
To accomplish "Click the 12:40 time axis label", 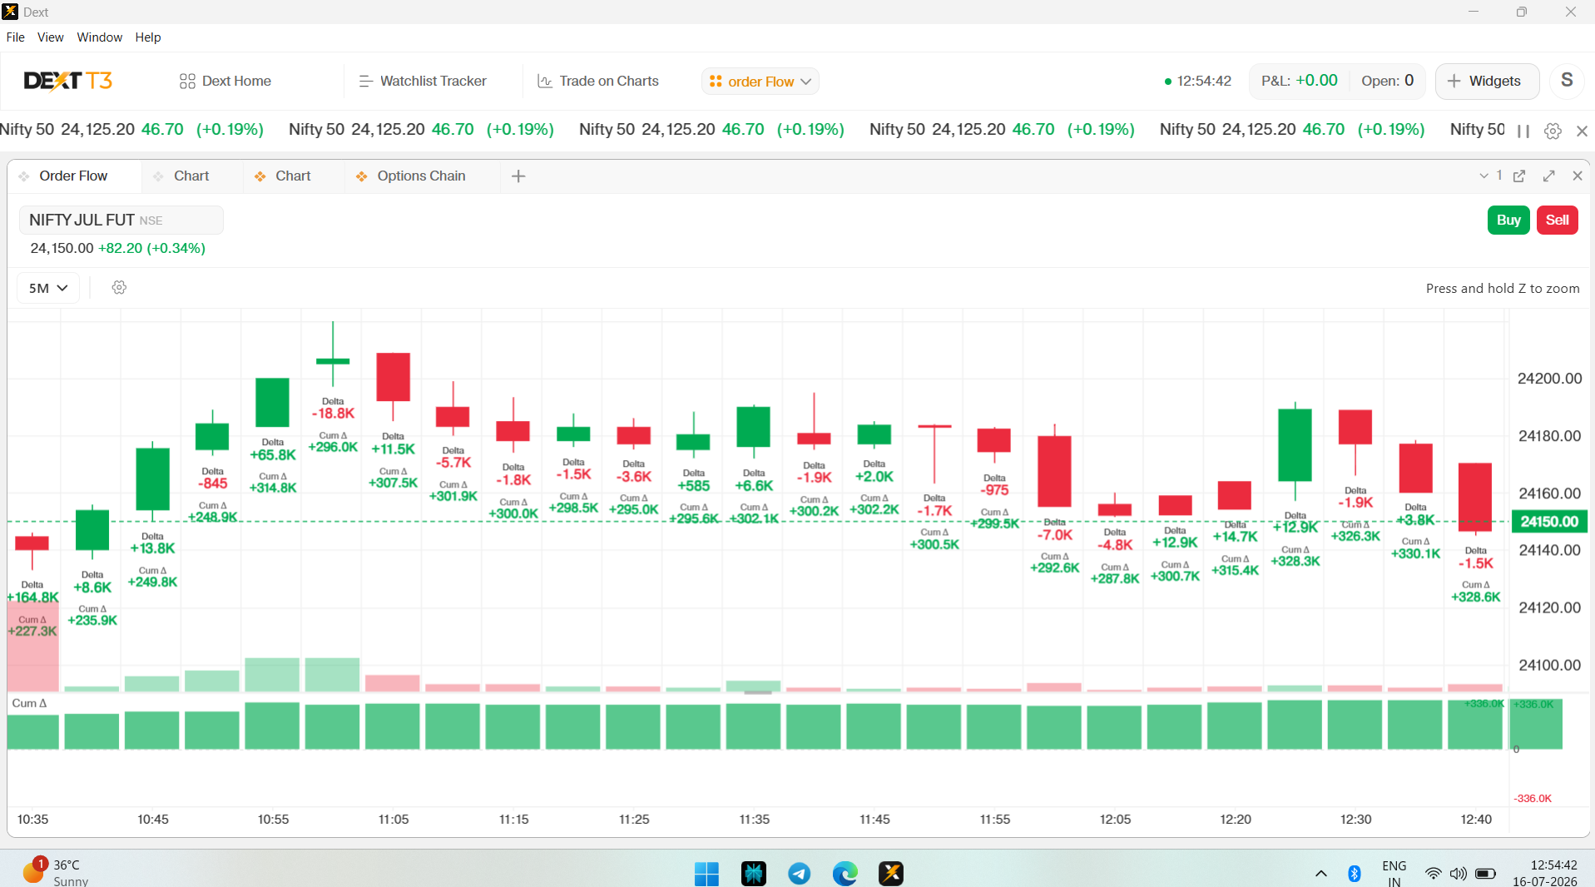I will point(1476,820).
